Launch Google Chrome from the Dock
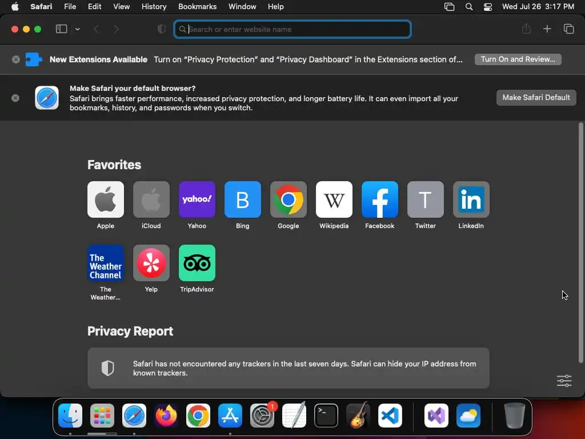 click(x=198, y=415)
